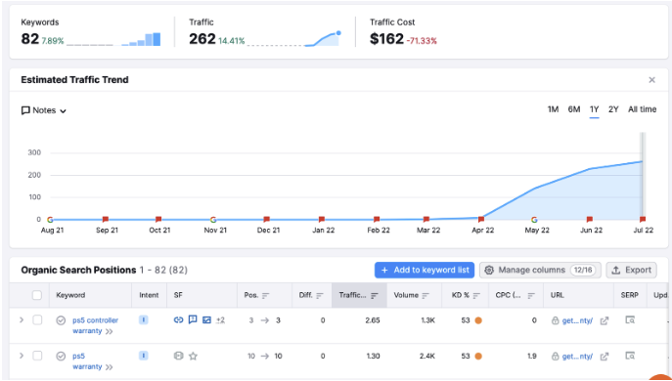672x381 pixels.
Task: Export the organic search positions
Action: pyautogui.click(x=631, y=271)
